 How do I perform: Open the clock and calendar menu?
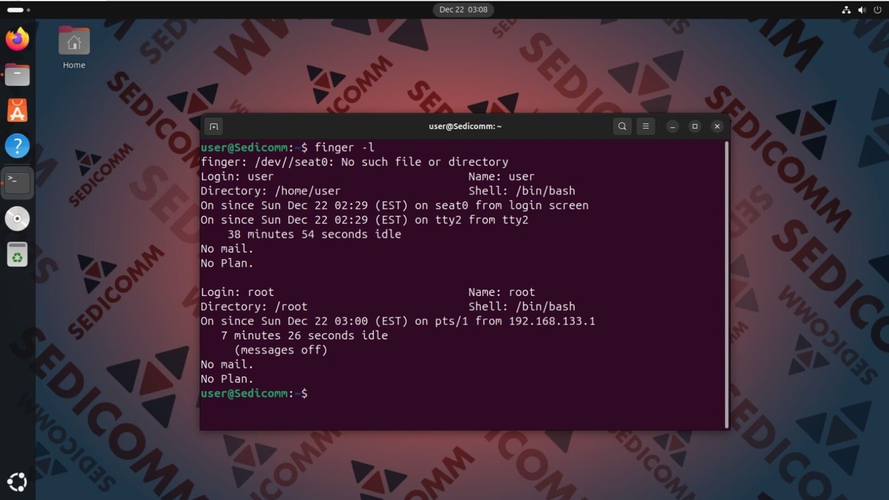click(x=463, y=10)
